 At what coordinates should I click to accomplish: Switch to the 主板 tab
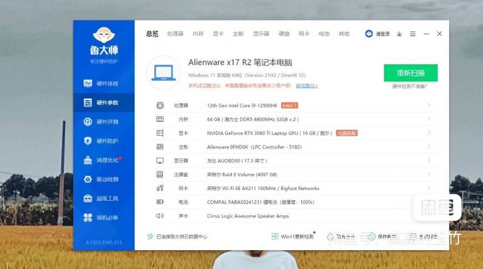tap(238, 34)
